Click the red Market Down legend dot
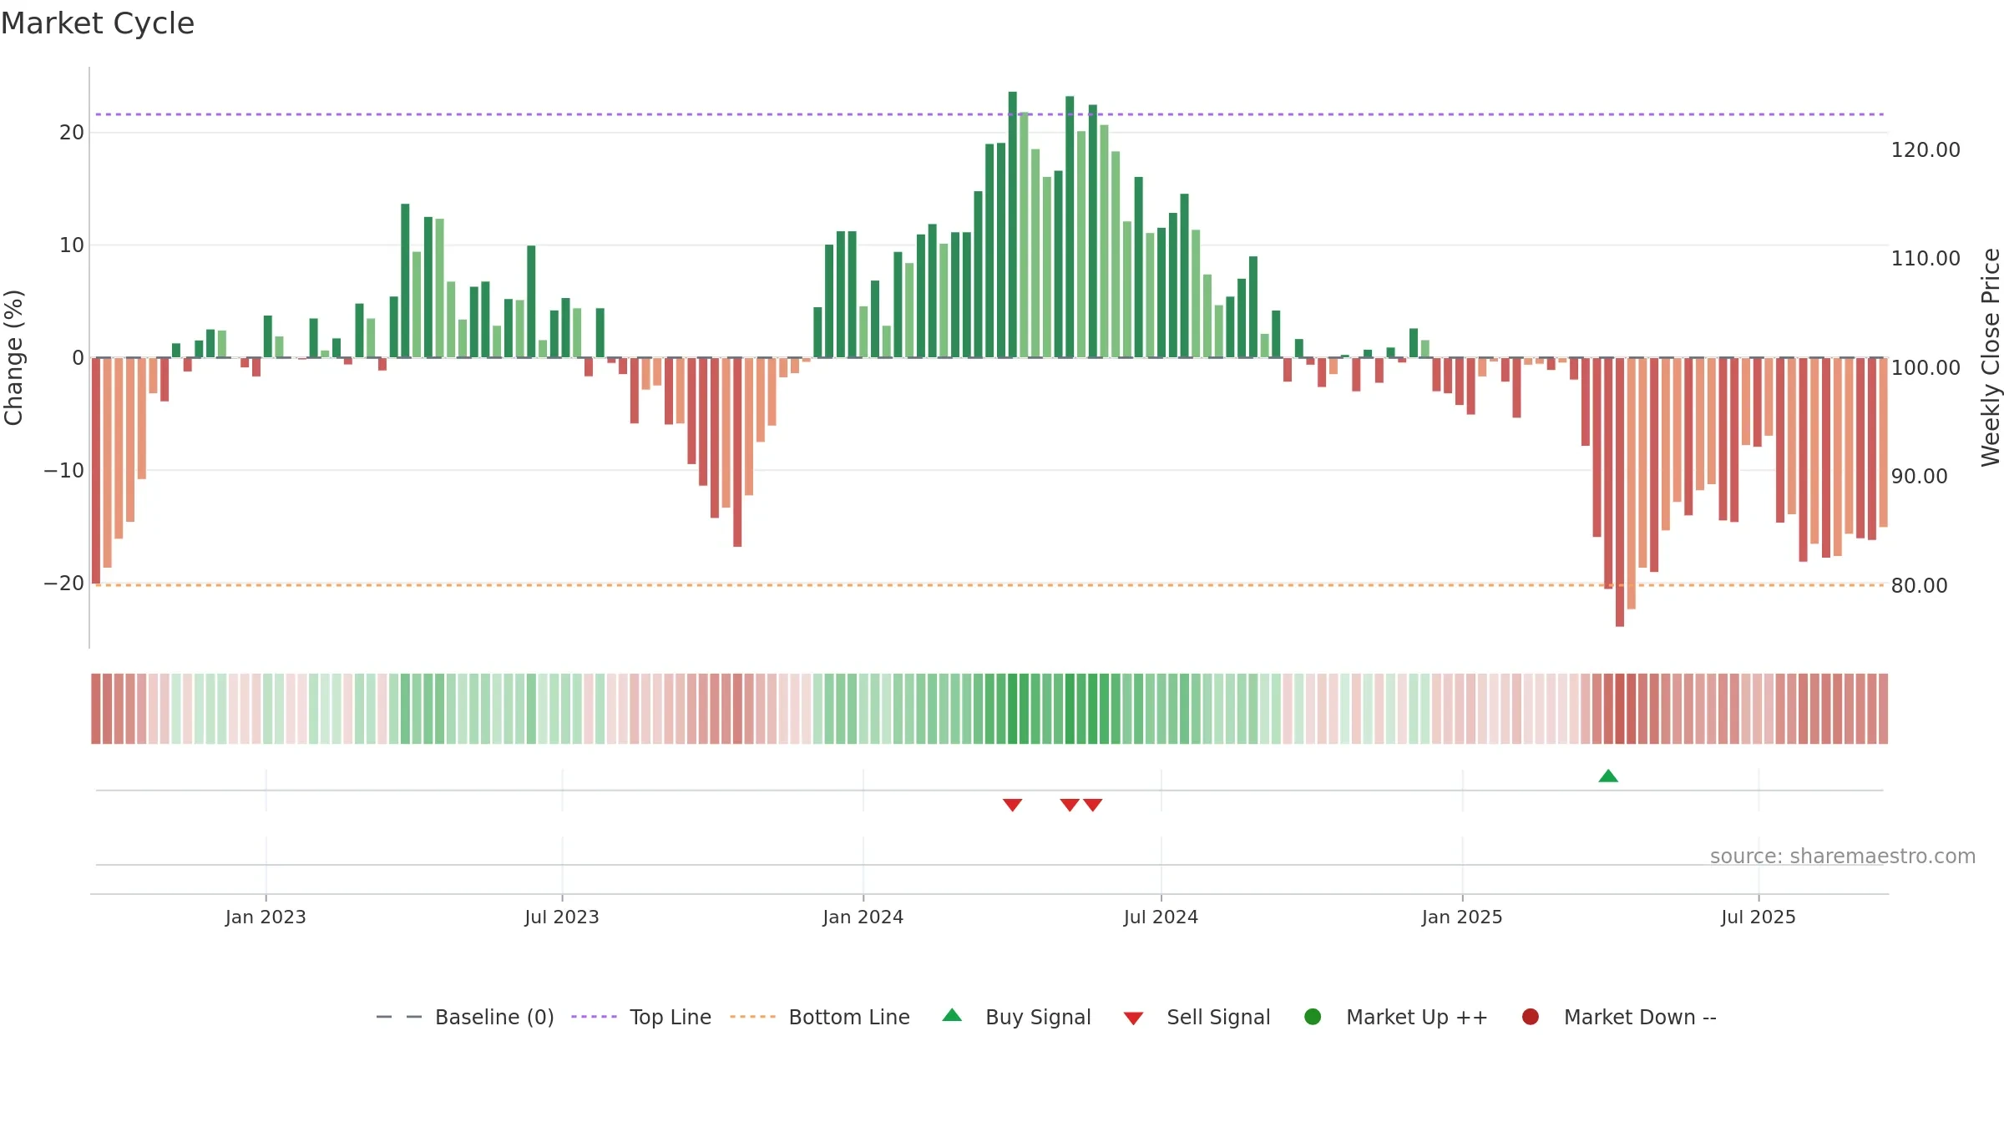This screenshot has width=2004, height=1127. click(1531, 1017)
